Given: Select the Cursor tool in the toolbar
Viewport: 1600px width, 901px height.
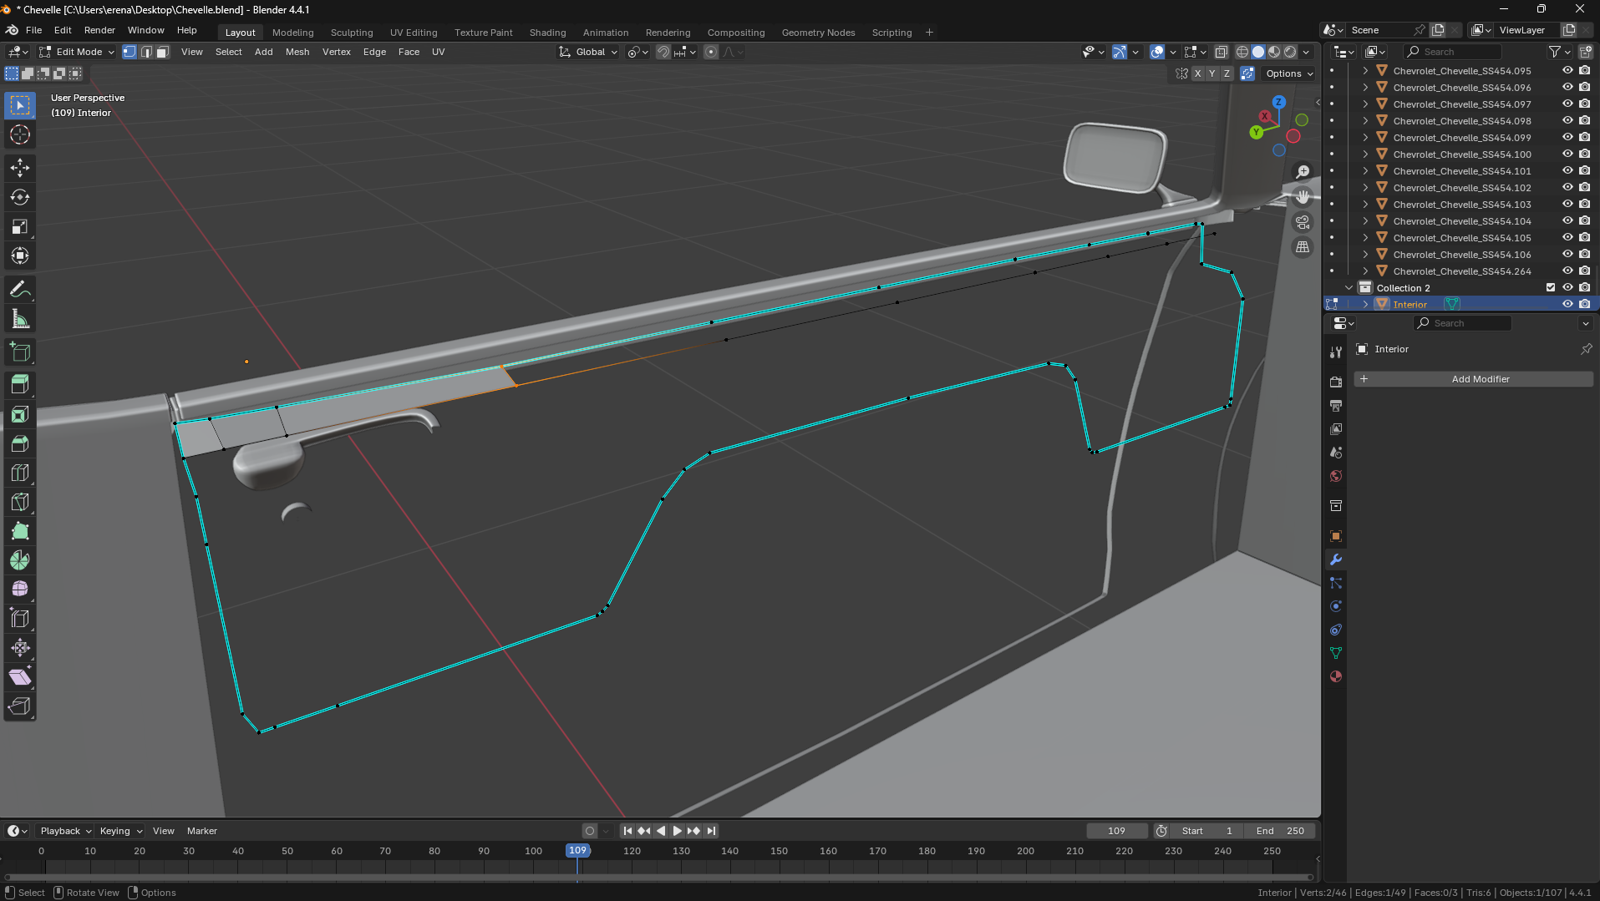Looking at the screenshot, I should click(20, 134).
